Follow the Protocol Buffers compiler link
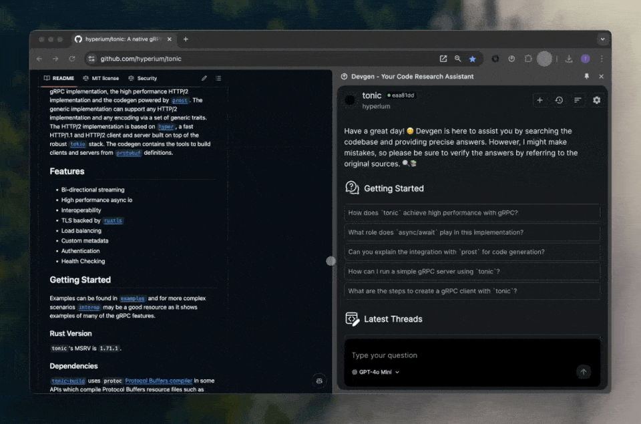Image resolution: width=641 pixels, height=424 pixels. (x=159, y=381)
